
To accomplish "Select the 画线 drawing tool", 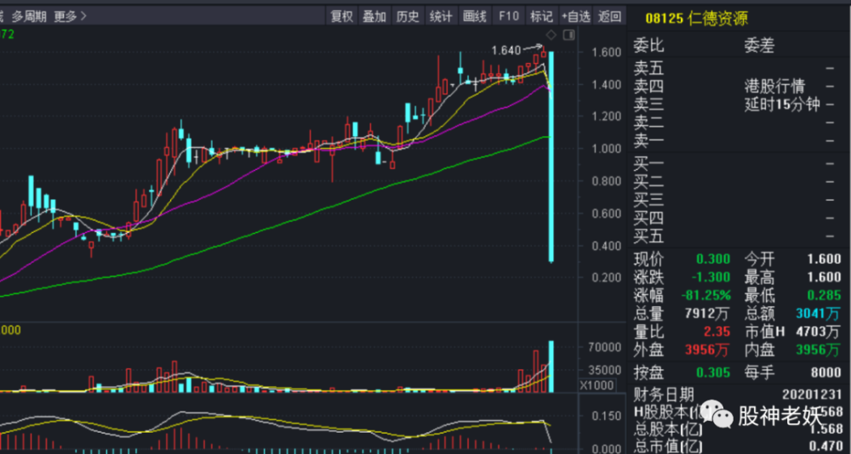I will coord(474,16).
